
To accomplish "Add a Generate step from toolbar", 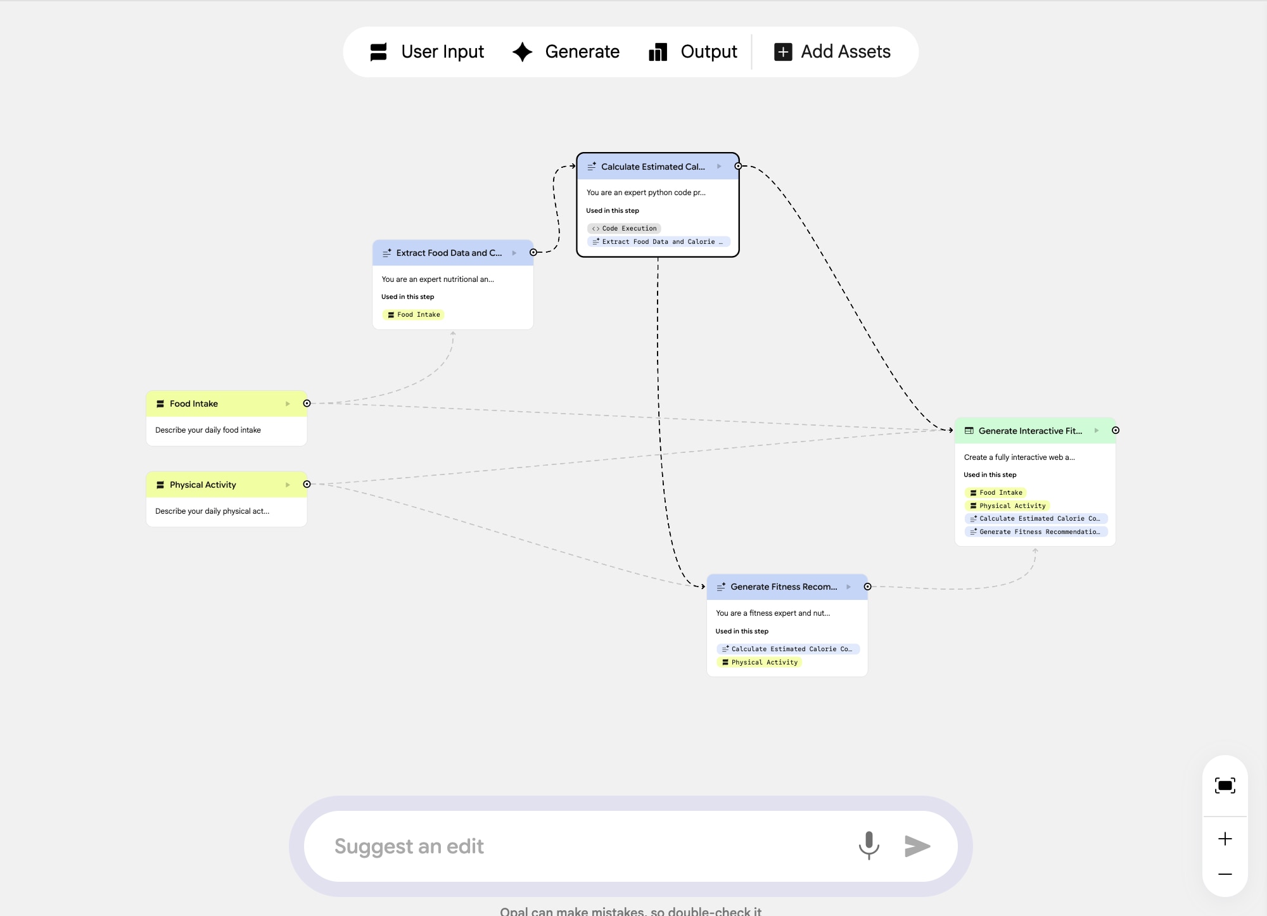I will 566,52.
